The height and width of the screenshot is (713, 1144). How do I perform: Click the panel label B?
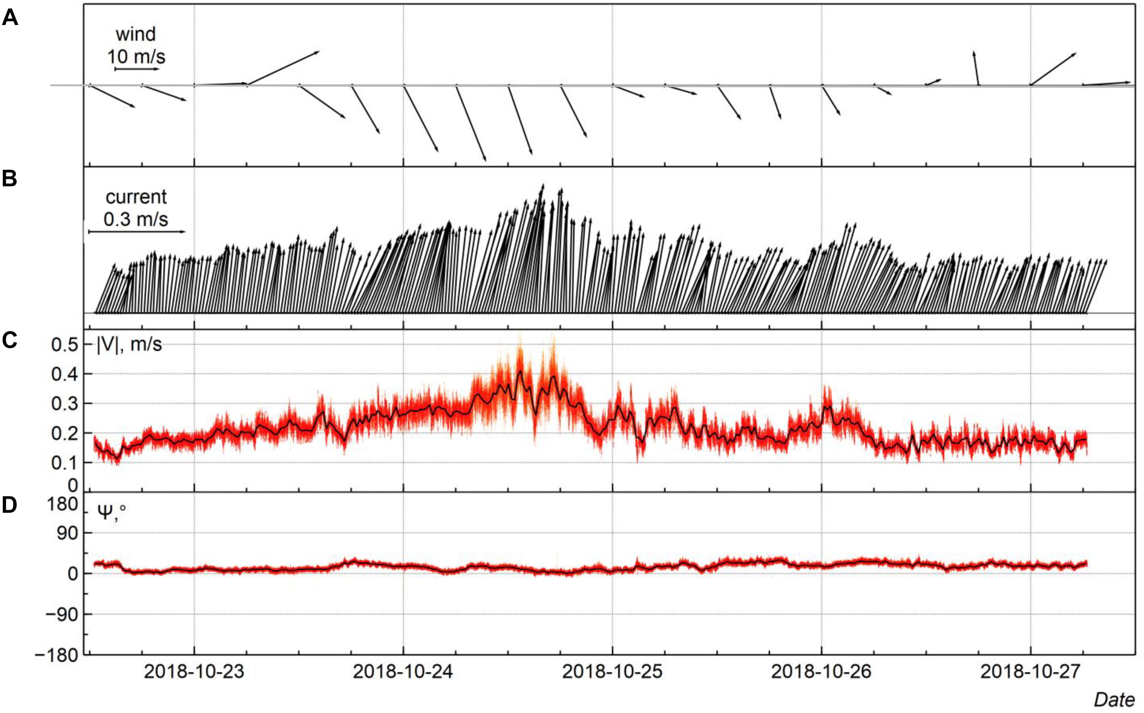pos(9,179)
